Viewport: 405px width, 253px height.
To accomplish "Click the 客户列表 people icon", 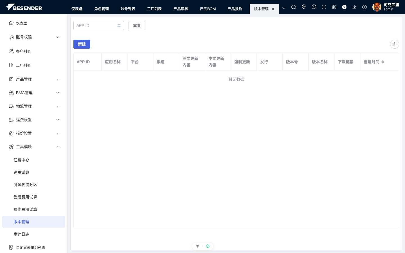I will pyautogui.click(x=11, y=51).
